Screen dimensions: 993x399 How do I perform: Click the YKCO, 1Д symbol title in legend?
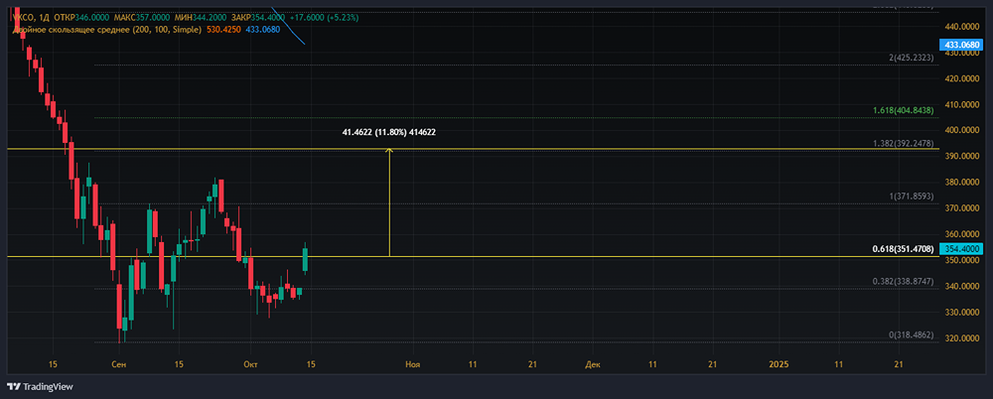pyautogui.click(x=31, y=18)
